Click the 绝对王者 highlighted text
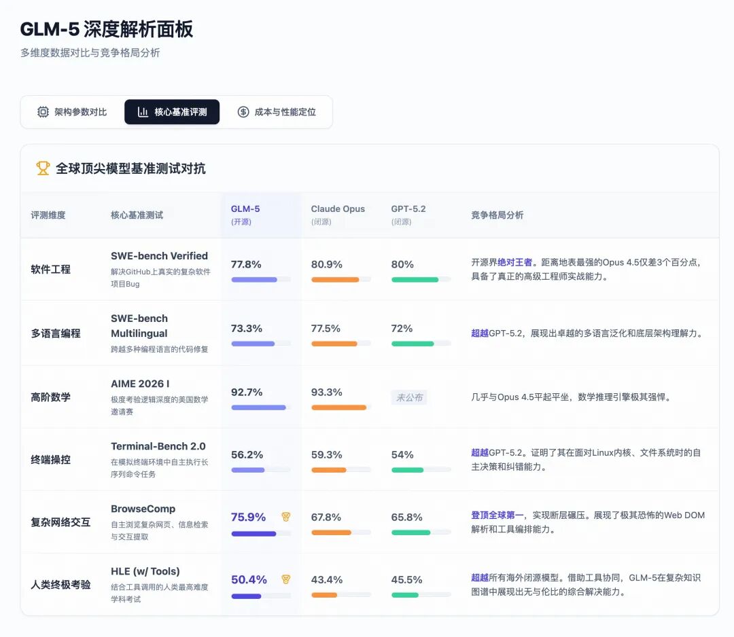Image resolution: width=734 pixels, height=637 pixels. [515, 262]
